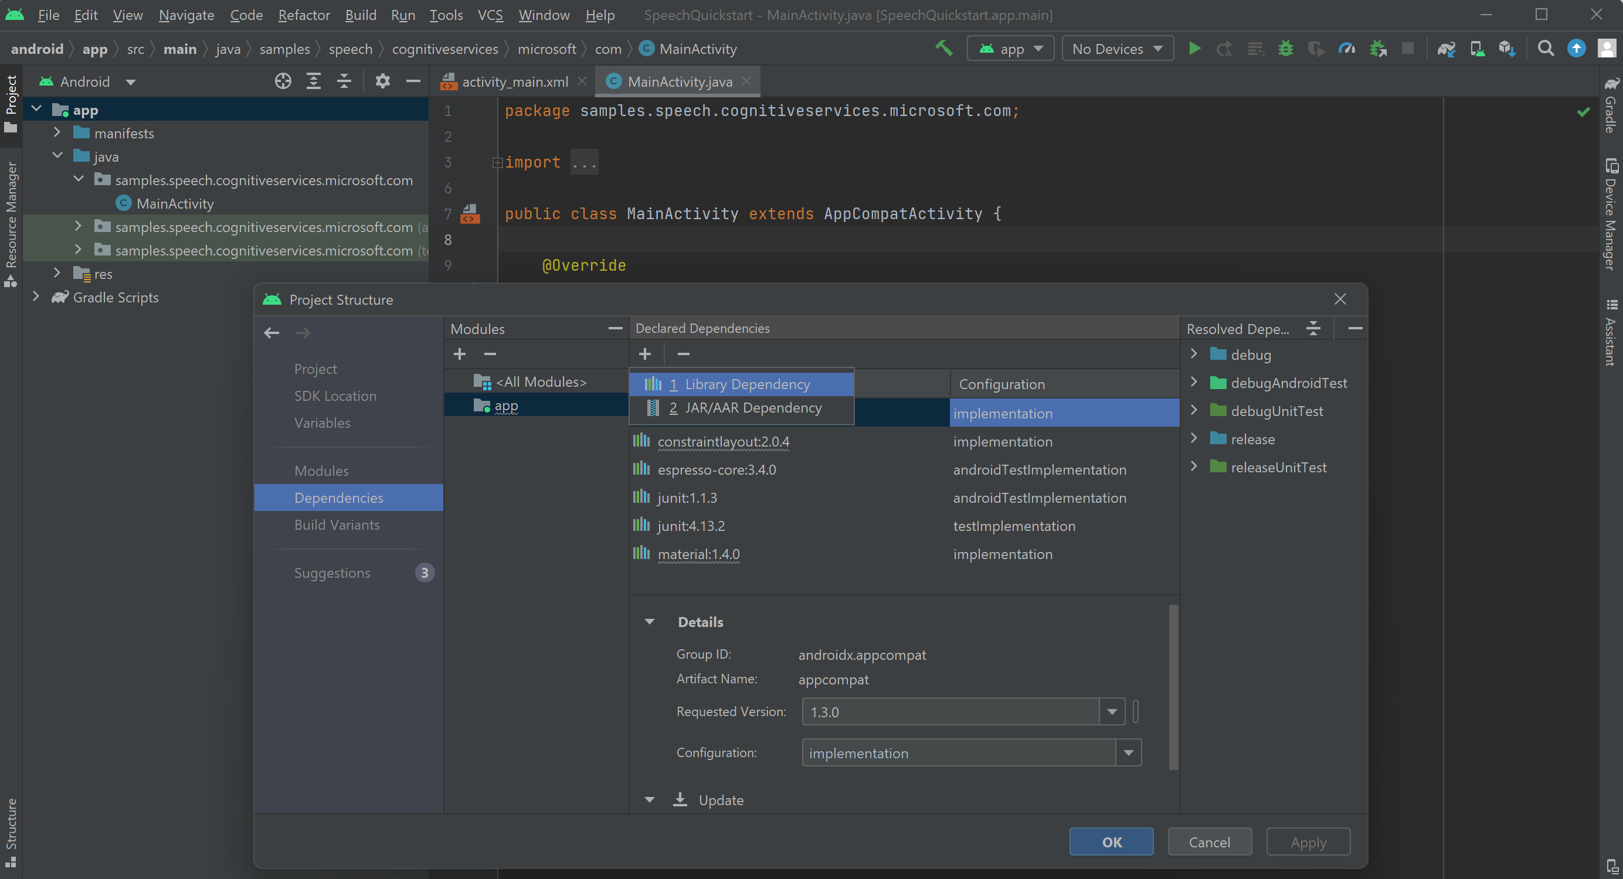The image size is (1623, 879).
Task: Run the app with green play icon
Action: [1194, 49]
